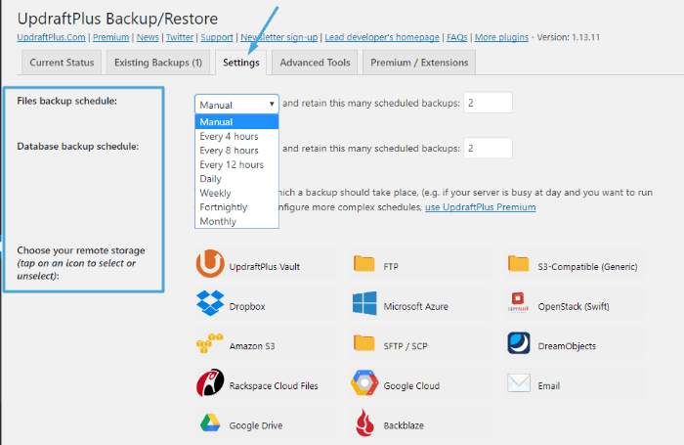This screenshot has height=445, width=684.
Task: Click the Dropbox storage label
Action: [247, 306]
